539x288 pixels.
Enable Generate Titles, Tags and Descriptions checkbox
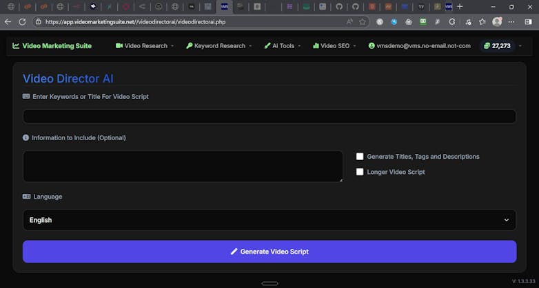click(360, 157)
